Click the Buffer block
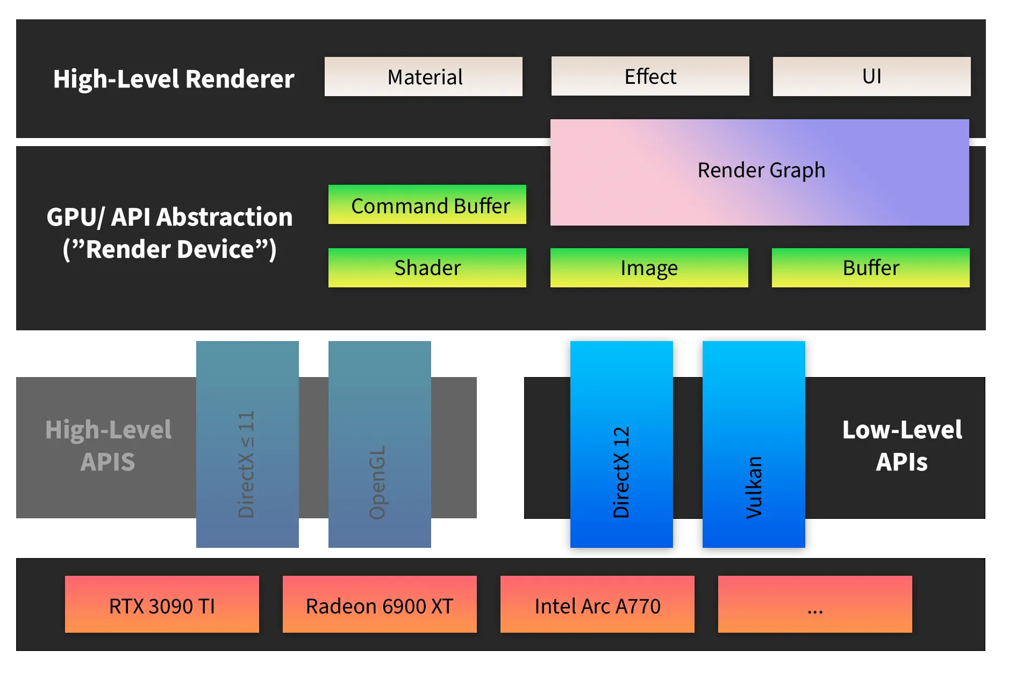 pyautogui.click(x=870, y=267)
